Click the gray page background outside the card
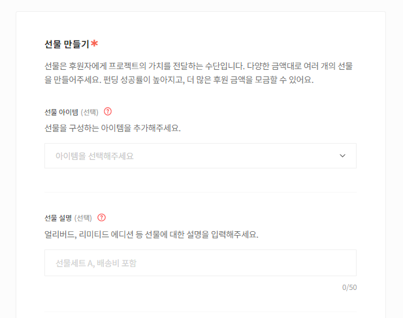The width and height of the screenshot is (403, 318). [x=7, y=163]
